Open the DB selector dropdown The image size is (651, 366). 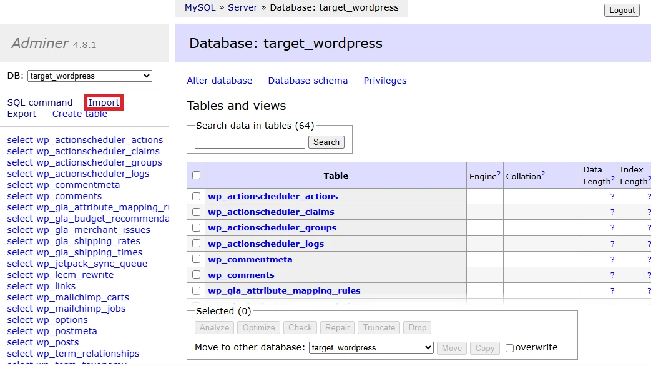[x=90, y=76]
